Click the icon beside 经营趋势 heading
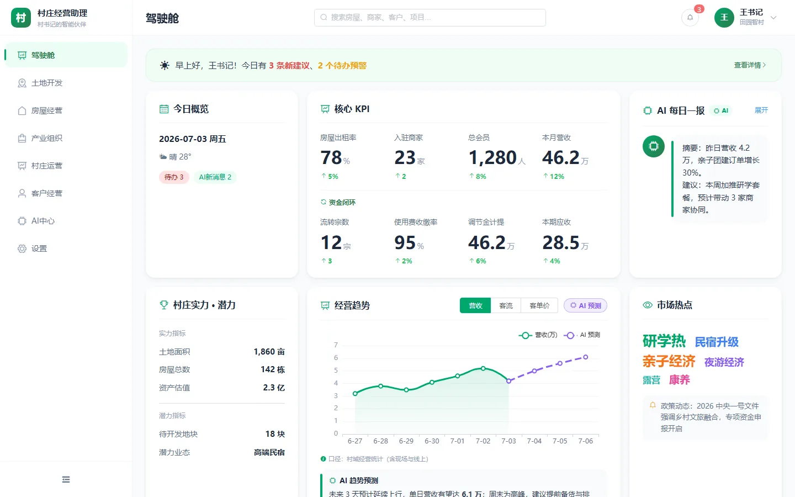This screenshot has height=497, width=795. pos(325,305)
